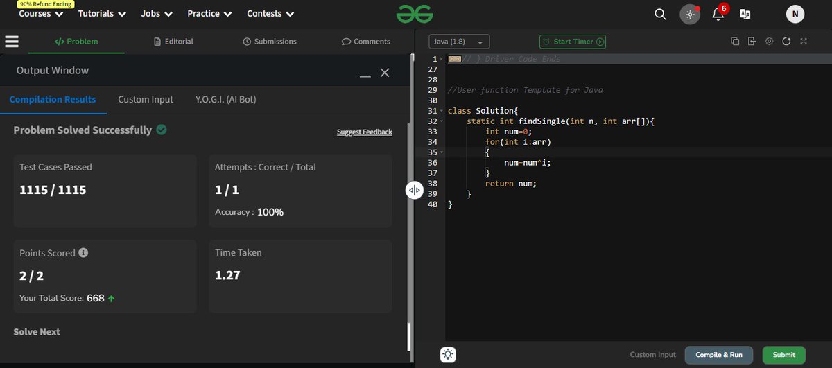
Task: Switch to the Editorial tab
Action: coord(173,41)
